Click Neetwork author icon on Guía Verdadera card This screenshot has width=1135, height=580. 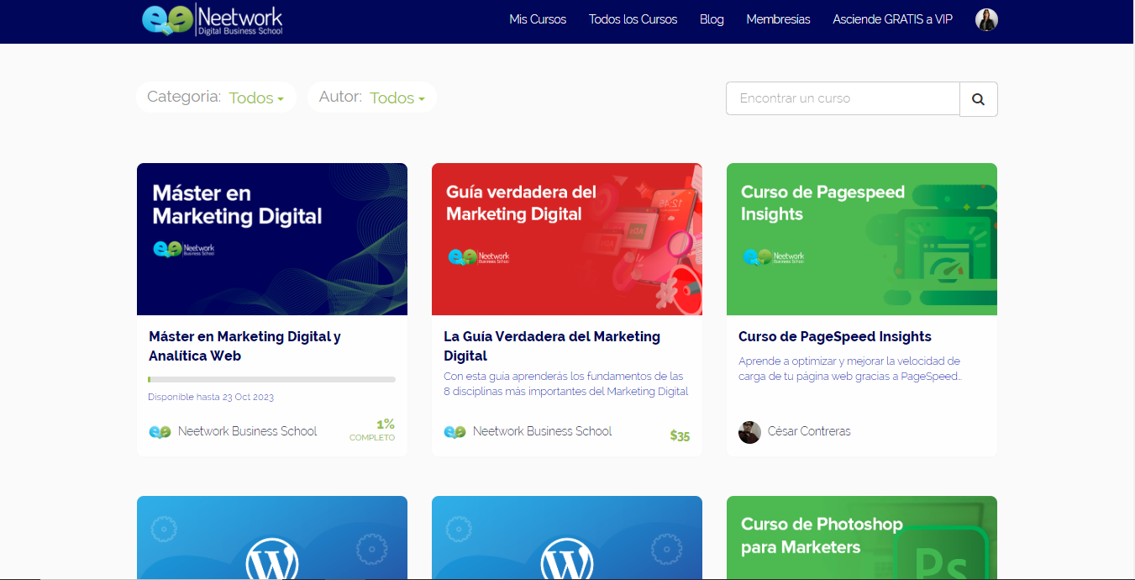pos(455,432)
